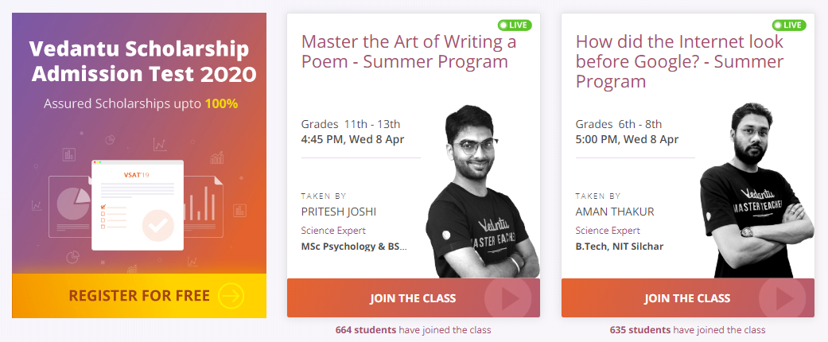828x342 pixels.
Task: Click the arrow icon on Register For Free
Action: point(231,296)
